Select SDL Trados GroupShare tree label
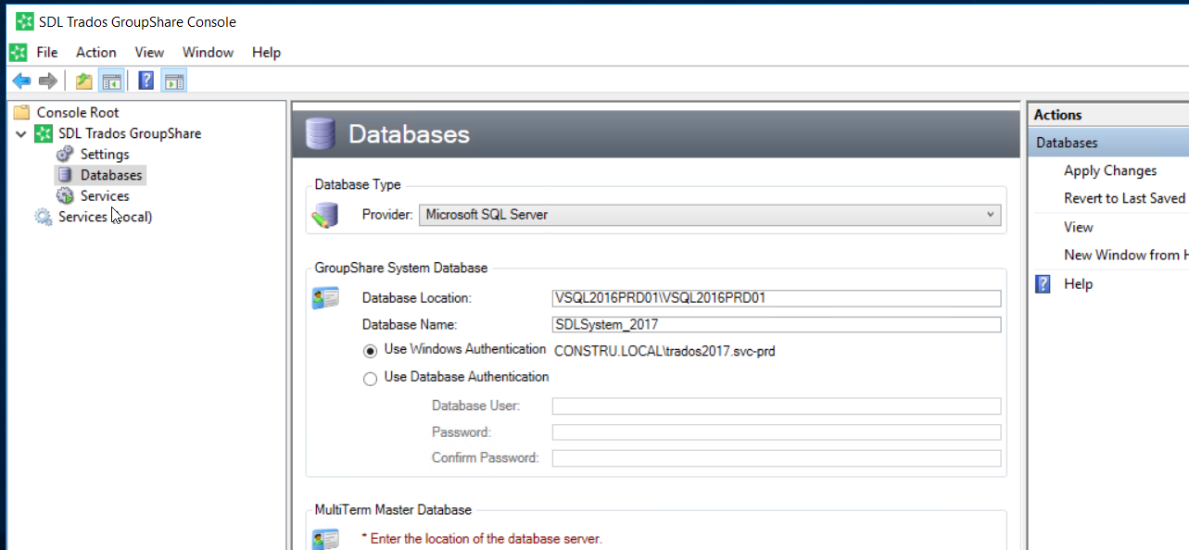 click(130, 133)
